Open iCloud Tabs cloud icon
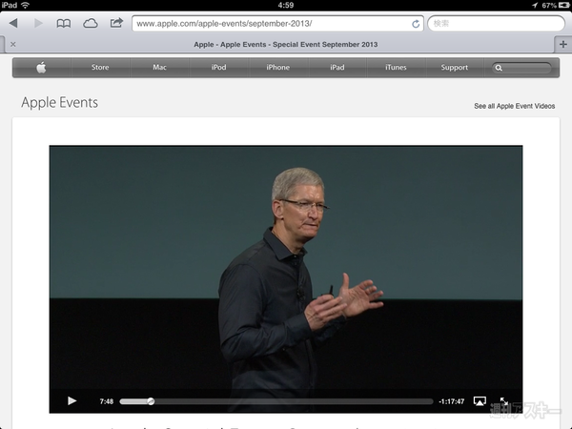This screenshot has width=572, height=429. [91, 24]
